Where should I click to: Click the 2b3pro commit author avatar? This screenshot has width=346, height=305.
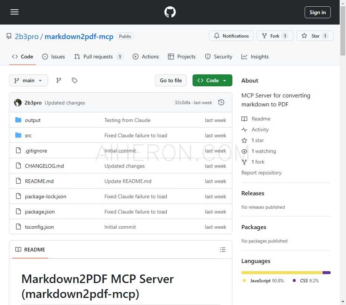18,103
